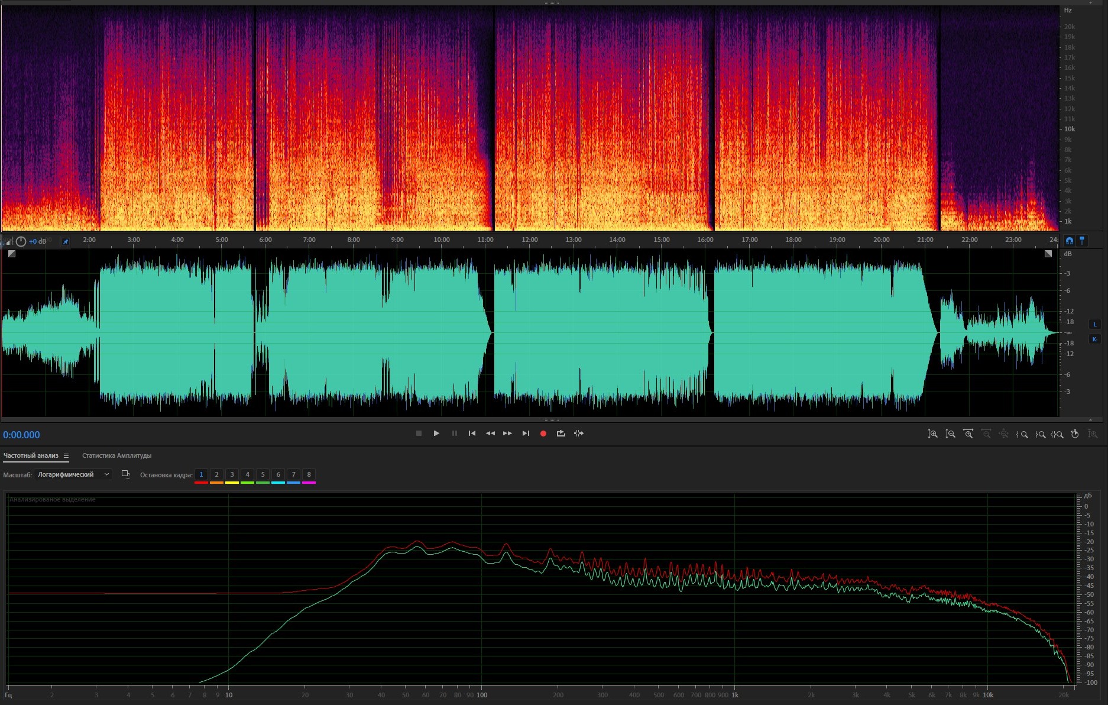Click Zoom Out (Time) icon
Screen dimensions: 1108x705
click(x=986, y=434)
